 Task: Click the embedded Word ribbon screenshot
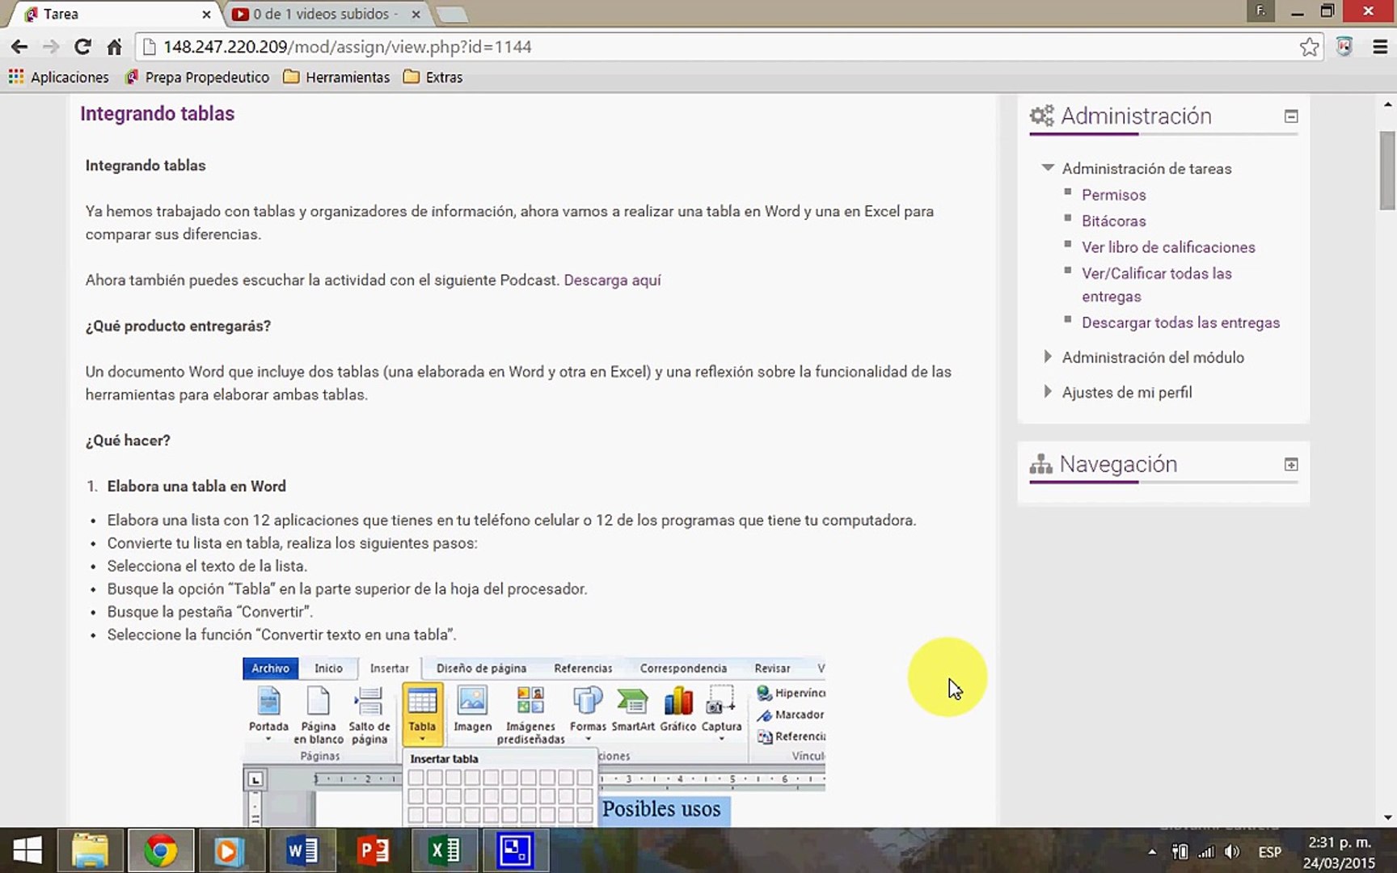click(x=534, y=740)
